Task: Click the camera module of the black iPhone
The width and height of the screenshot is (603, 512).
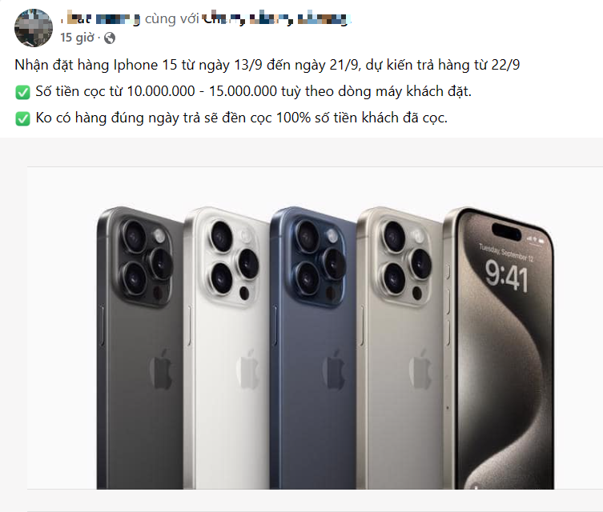Action: (x=144, y=258)
